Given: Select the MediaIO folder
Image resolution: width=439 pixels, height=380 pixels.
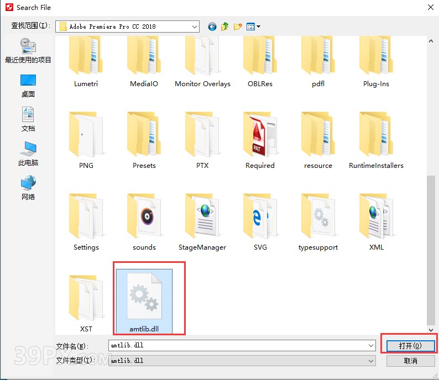Looking at the screenshot, I should [x=144, y=62].
